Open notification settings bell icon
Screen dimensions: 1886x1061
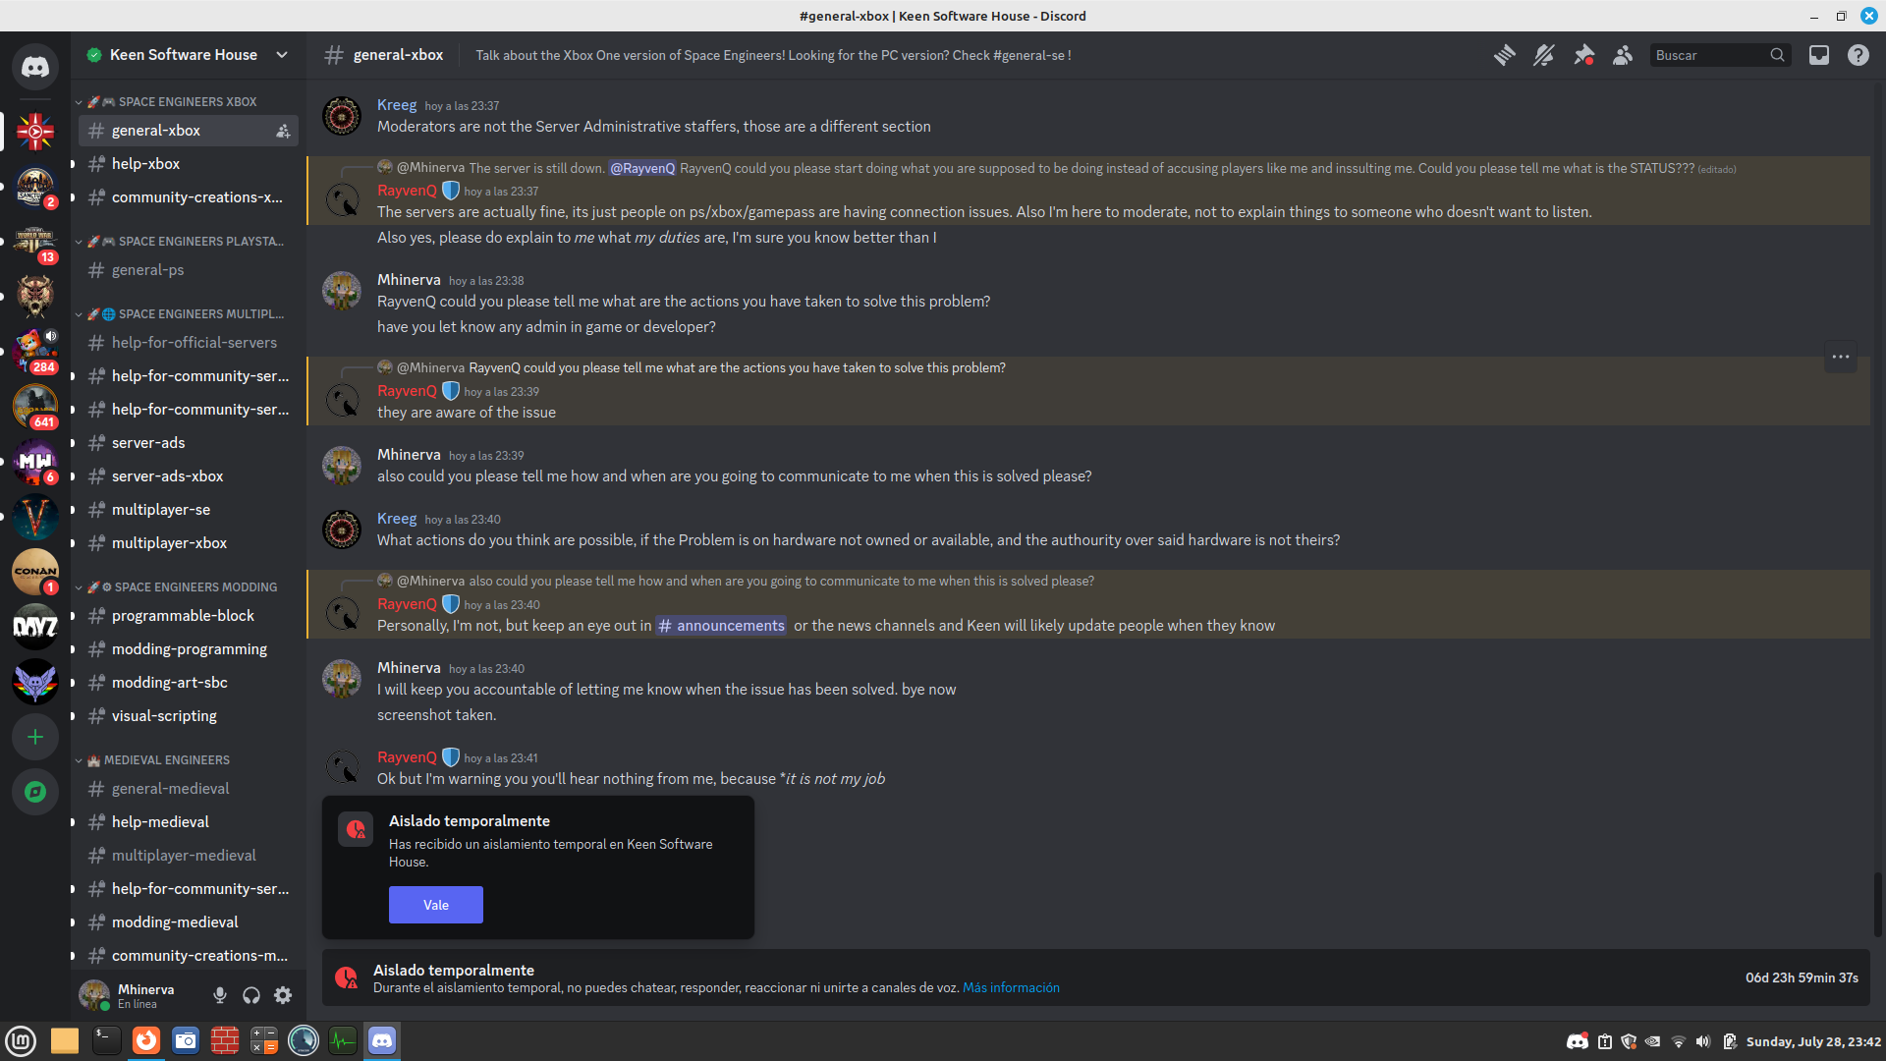pyautogui.click(x=1543, y=55)
